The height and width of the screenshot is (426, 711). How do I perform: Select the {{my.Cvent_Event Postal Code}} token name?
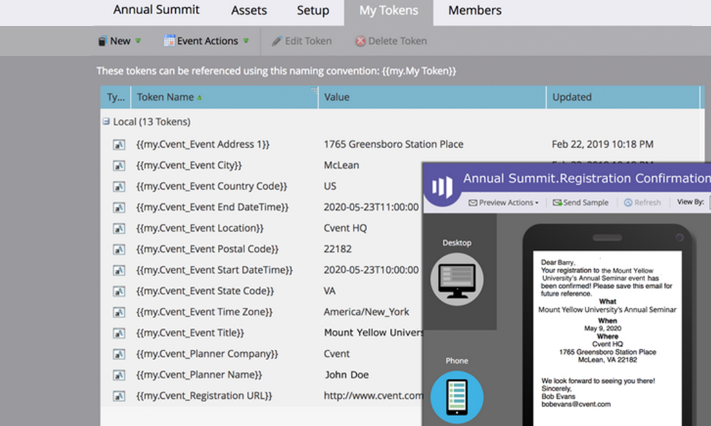pyautogui.click(x=207, y=249)
